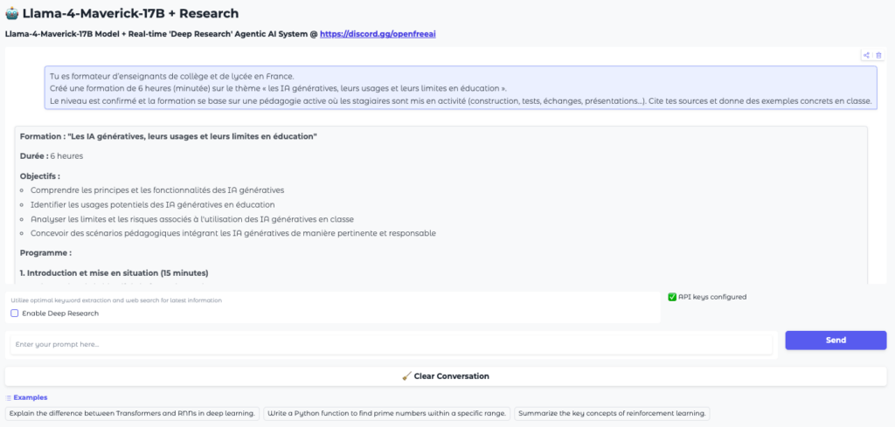Enable the Deep Research checkbox
Viewport: 895px width, 427px height.
click(15, 313)
